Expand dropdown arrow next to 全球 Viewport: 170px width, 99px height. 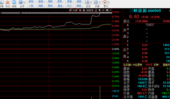pyautogui.click(x=24, y=2)
